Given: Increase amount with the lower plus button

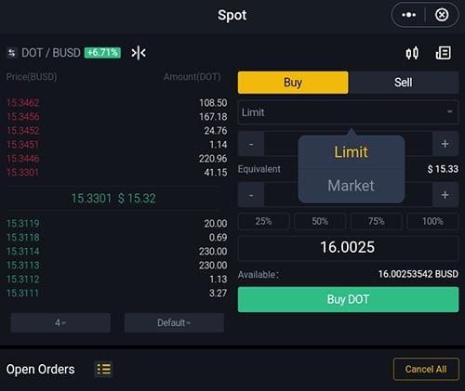Looking at the screenshot, I should pos(445,195).
